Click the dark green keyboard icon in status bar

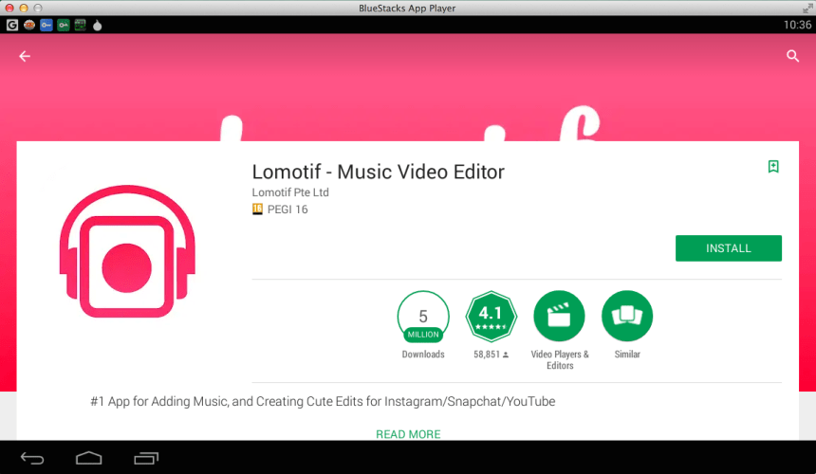(x=80, y=25)
